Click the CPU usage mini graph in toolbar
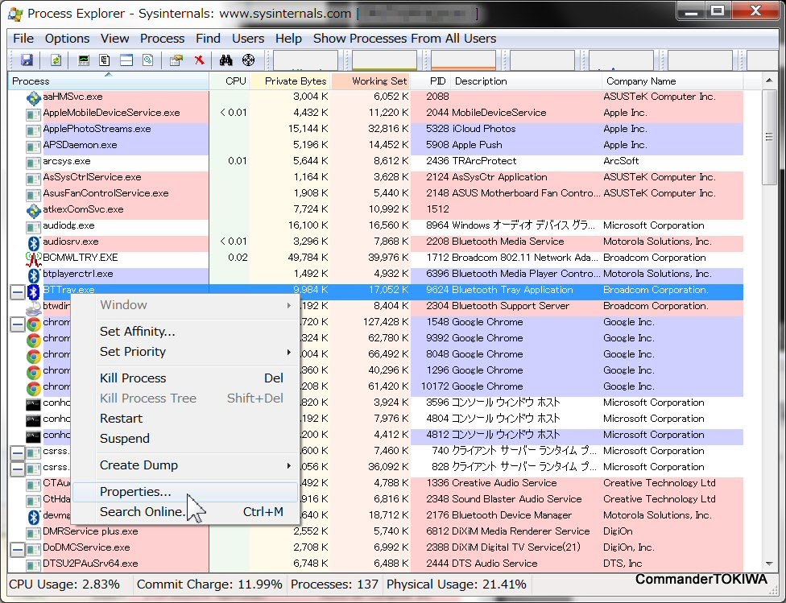786x603 pixels. click(x=304, y=60)
